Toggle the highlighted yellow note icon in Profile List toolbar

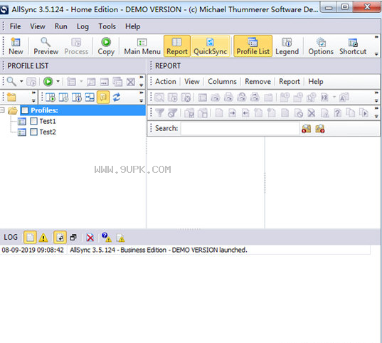[103, 97]
